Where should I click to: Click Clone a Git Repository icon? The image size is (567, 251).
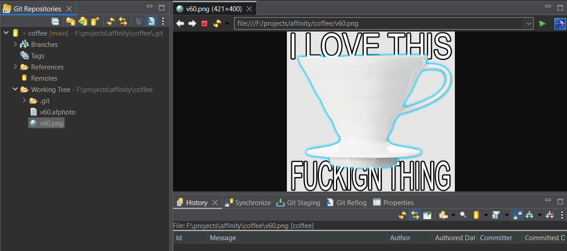82,21
